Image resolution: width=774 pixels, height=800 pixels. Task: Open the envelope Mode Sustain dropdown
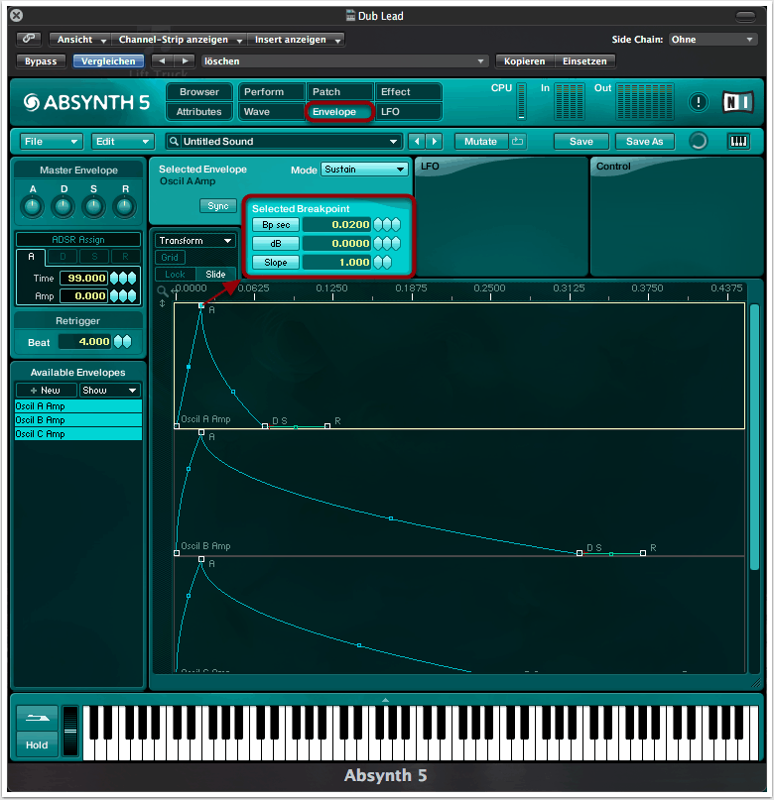(x=364, y=170)
